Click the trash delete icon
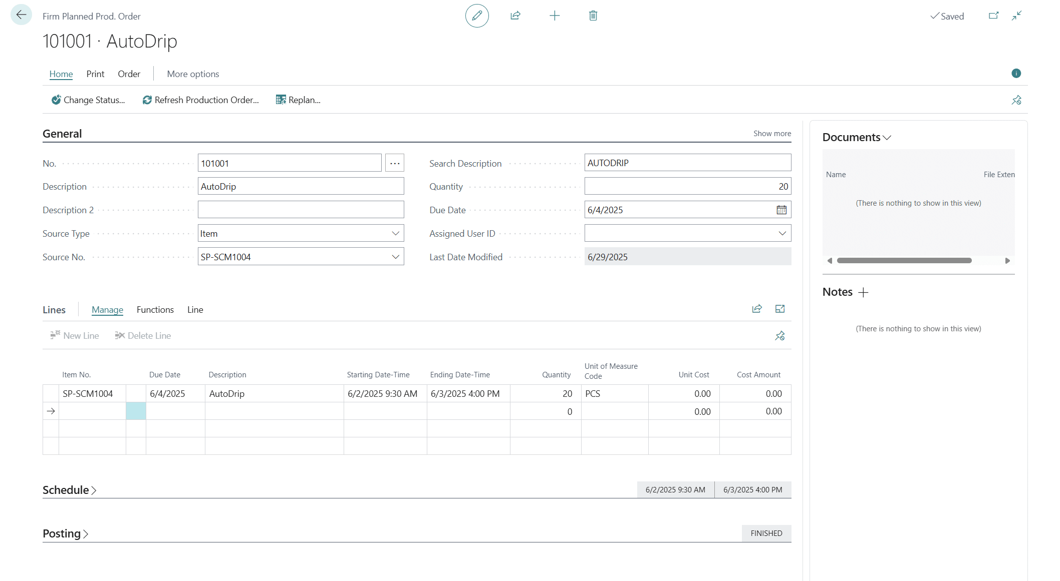 (x=593, y=16)
